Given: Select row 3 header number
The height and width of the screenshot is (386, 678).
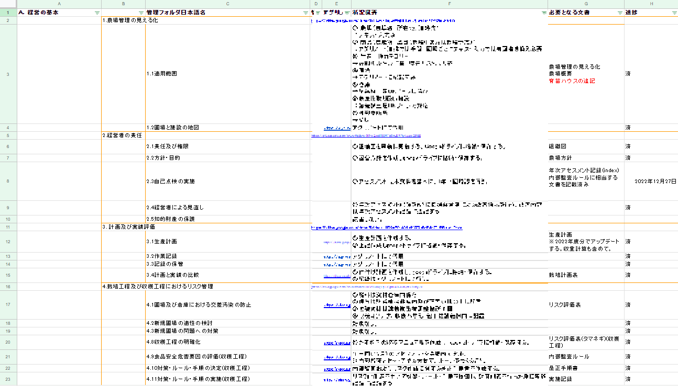Looking at the screenshot, I should click(8, 74).
